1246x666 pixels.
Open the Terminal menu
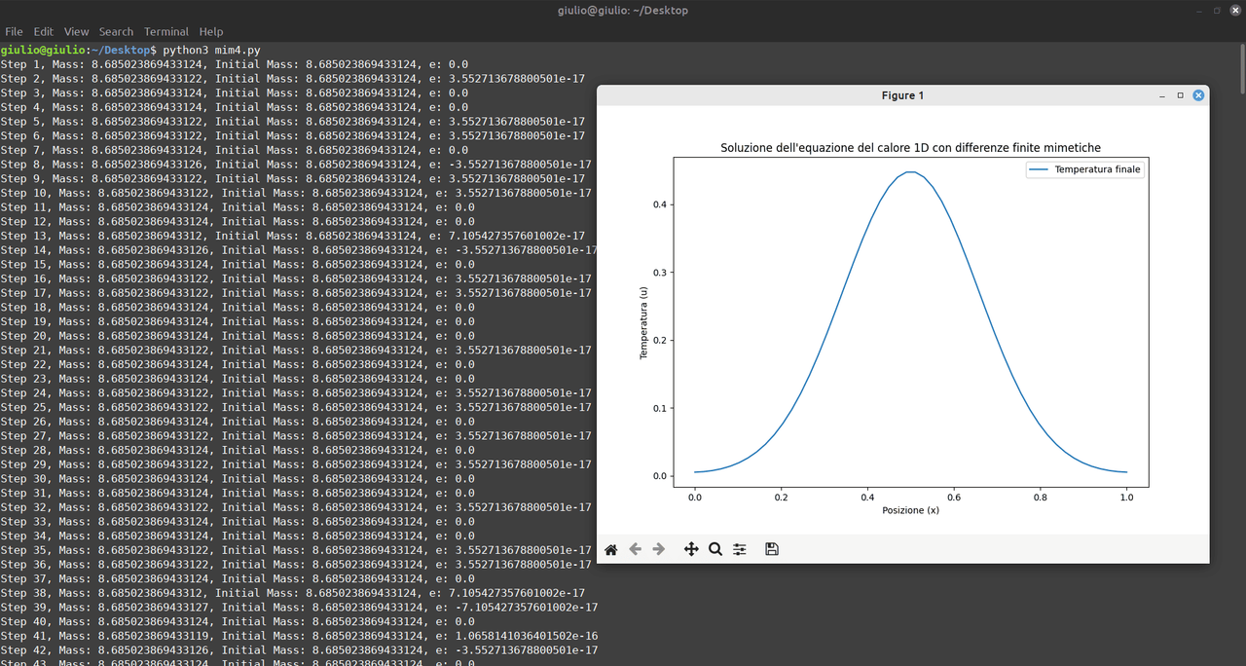tap(166, 32)
